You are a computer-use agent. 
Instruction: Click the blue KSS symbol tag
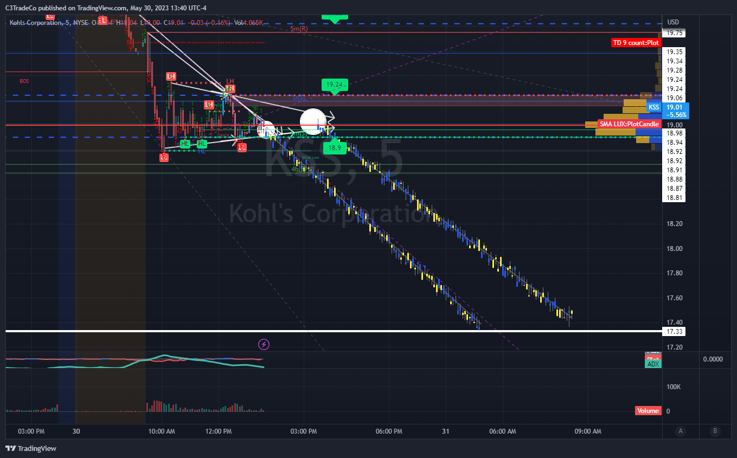pyautogui.click(x=654, y=107)
